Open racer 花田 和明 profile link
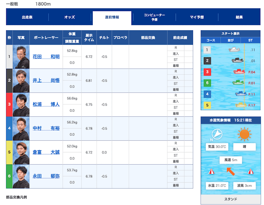The height and width of the screenshot is (205, 264). tap(46, 57)
